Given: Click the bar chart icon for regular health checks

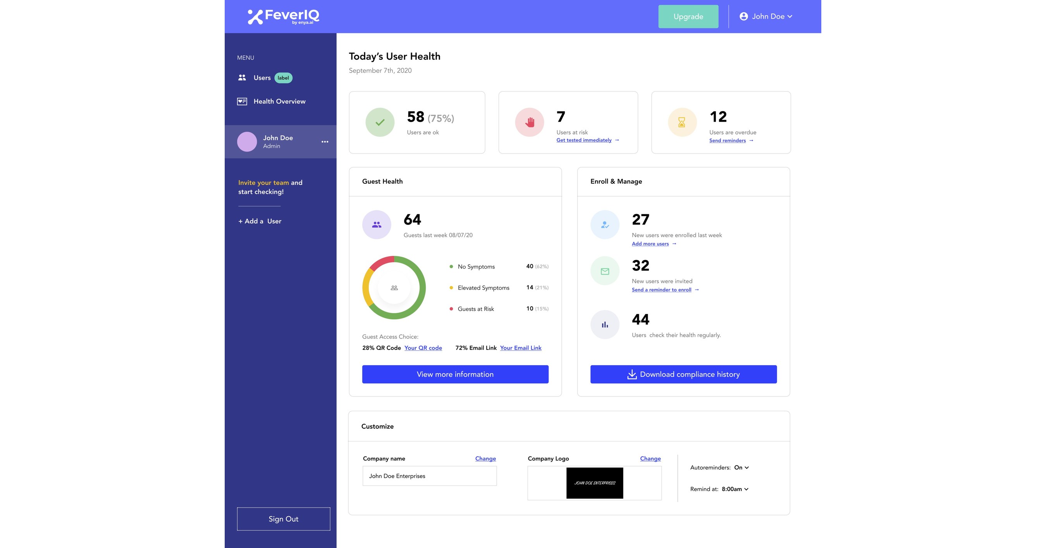Looking at the screenshot, I should pyautogui.click(x=605, y=324).
